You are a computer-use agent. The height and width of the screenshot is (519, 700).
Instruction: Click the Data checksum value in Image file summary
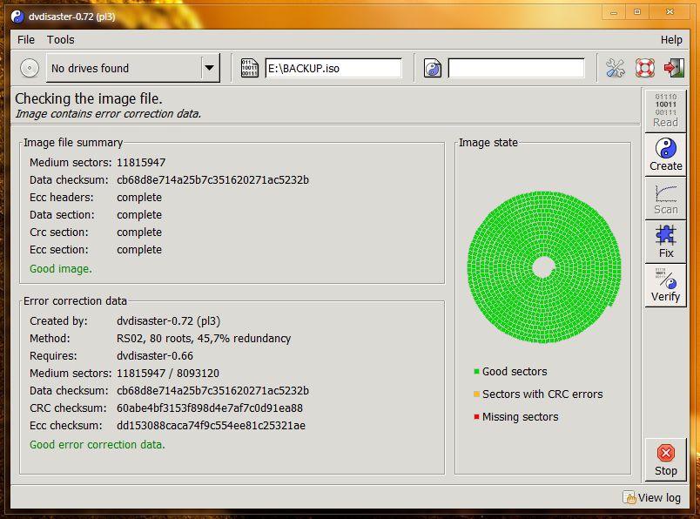(x=213, y=180)
